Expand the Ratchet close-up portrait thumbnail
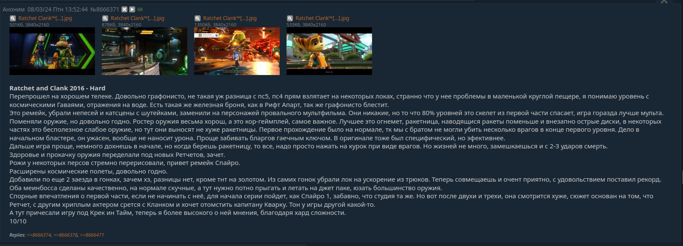The width and height of the screenshot is (683, 246). [329, 51]
